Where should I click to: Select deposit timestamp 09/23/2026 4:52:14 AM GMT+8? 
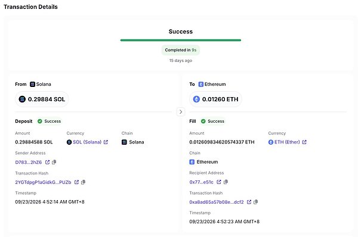(x=50, y=202)
